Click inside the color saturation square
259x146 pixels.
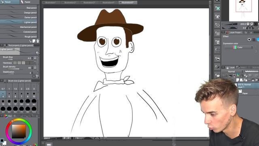pos(19,131)
